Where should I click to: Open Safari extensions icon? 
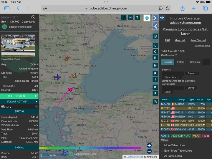point(161,8)
